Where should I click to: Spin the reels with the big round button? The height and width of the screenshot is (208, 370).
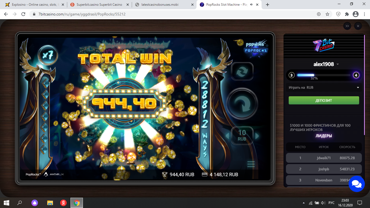pos(242,103)
